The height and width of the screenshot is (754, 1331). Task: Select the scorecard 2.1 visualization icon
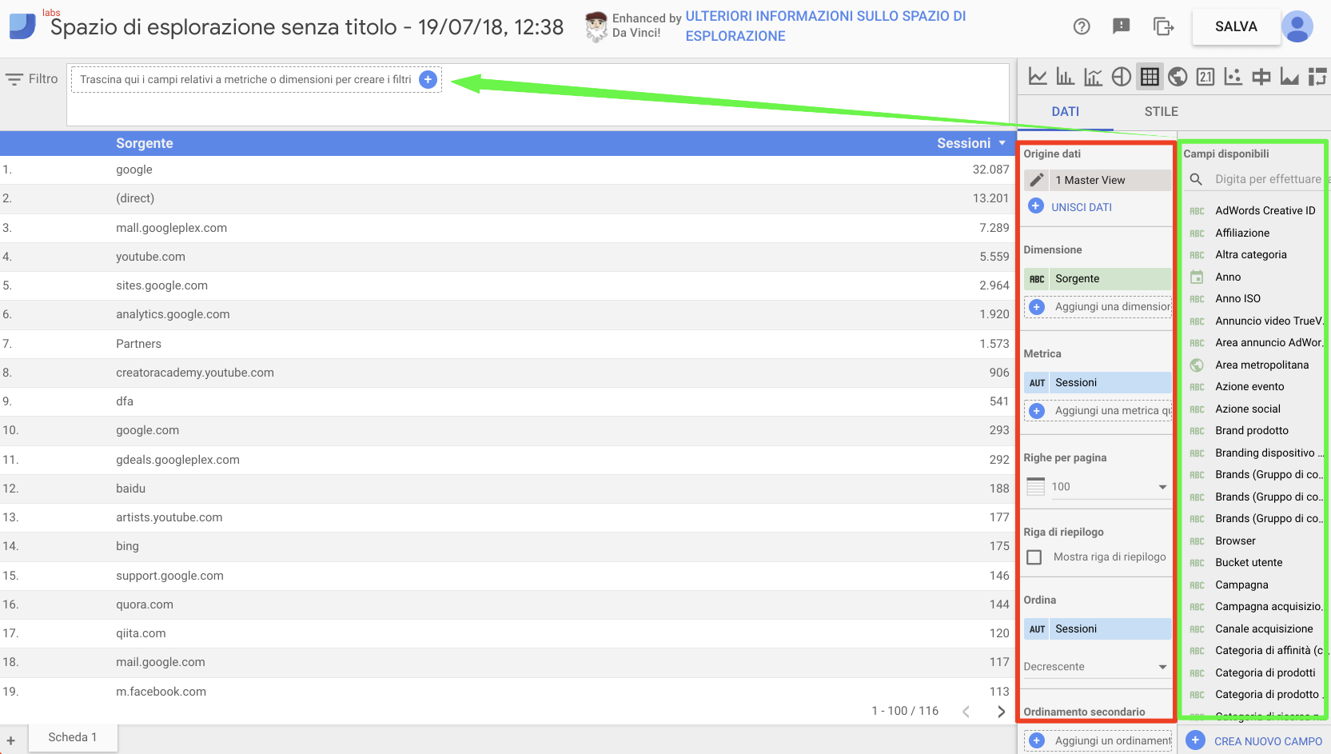pos(1206,76)
